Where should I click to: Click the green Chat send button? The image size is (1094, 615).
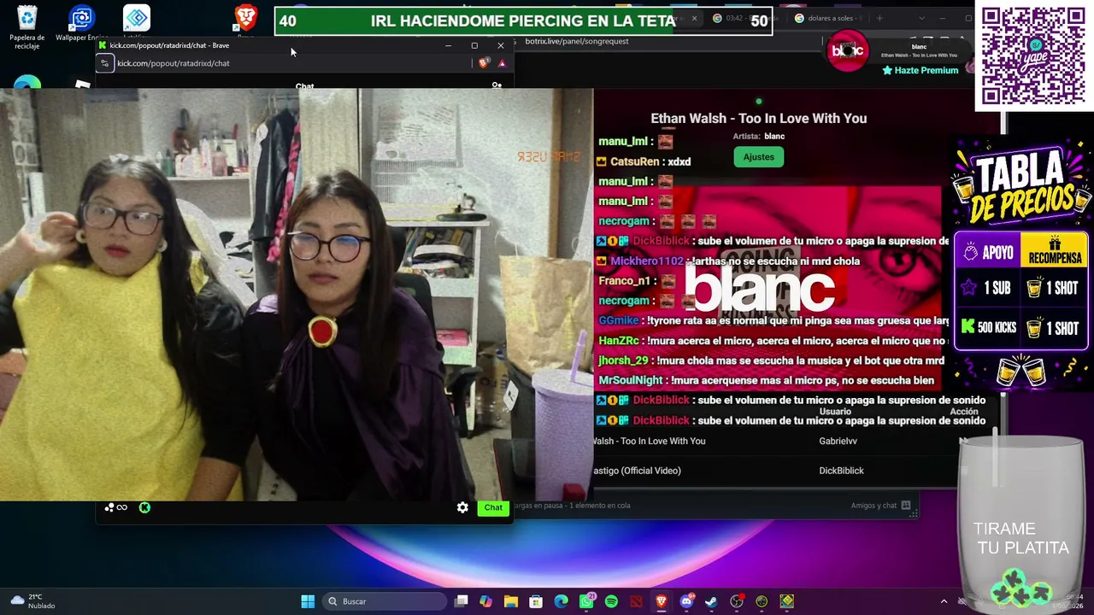493,507
